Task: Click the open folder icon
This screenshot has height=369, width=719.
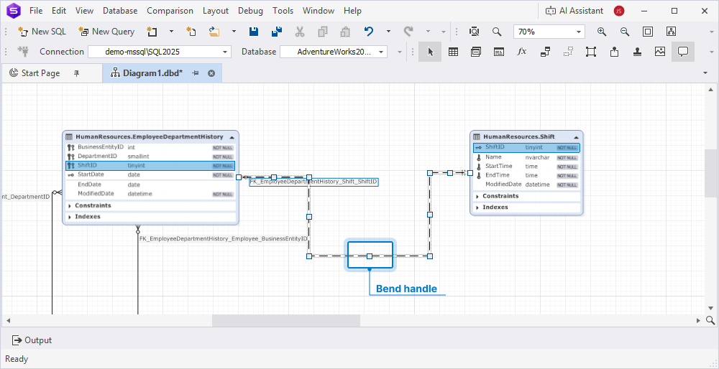Action: 214,32
